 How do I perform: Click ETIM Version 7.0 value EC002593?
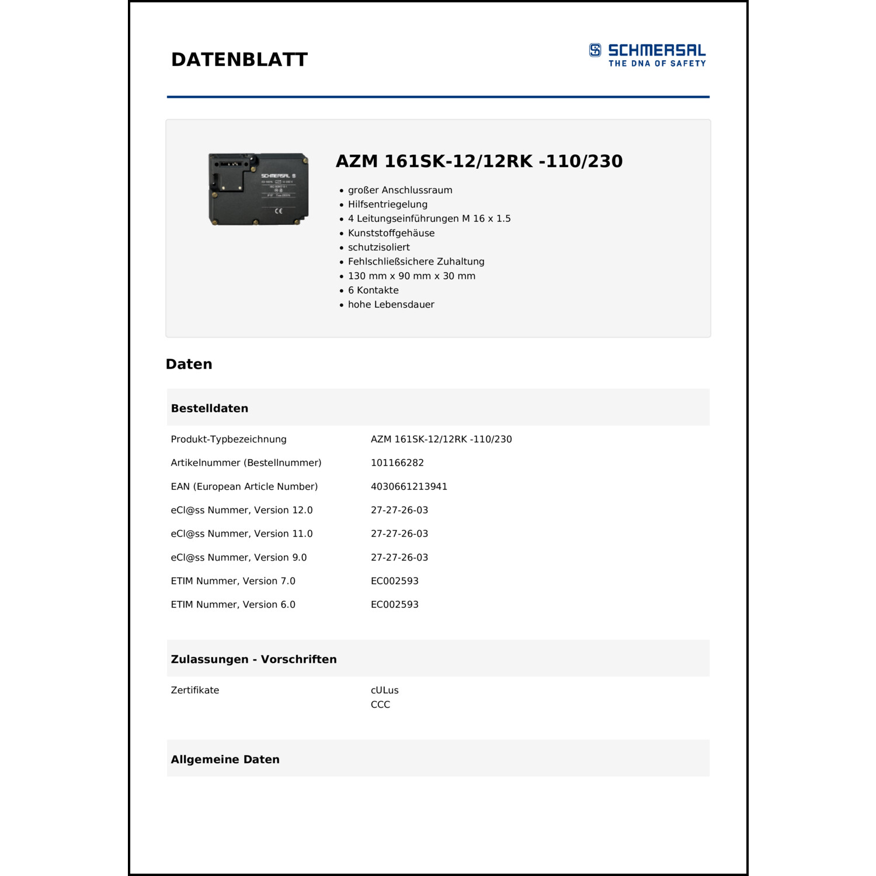pos(395,581)
